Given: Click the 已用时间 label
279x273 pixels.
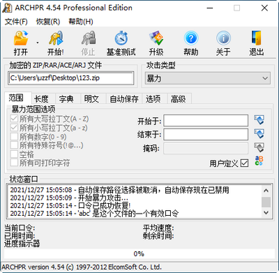Looking at the screenshot, I should [x=20, y=235].
